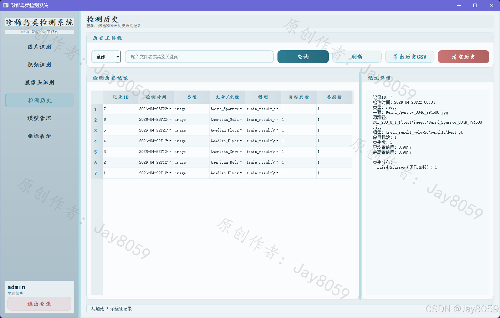Image resolution: width=500 pixels, height=318 pixels.
Task: Switch to 摄像头识别 in sidebar
Action: [39, 83]
